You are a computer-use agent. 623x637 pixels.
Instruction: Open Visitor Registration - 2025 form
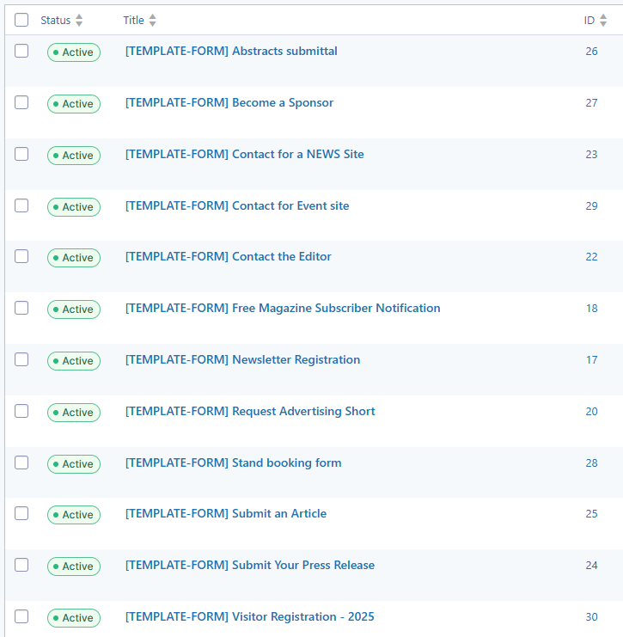click(x=250, y=617)
